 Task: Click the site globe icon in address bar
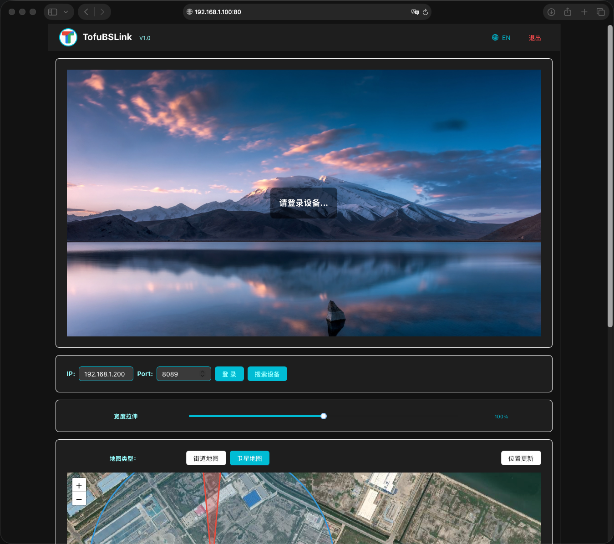(190, 12)
